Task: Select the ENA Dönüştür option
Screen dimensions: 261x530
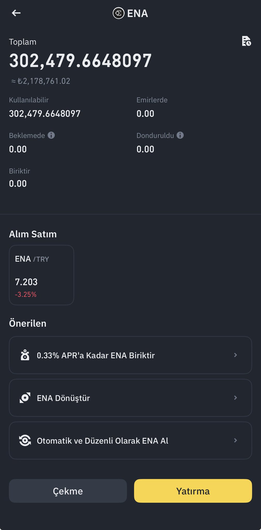Action: click(x=63, y=398)
